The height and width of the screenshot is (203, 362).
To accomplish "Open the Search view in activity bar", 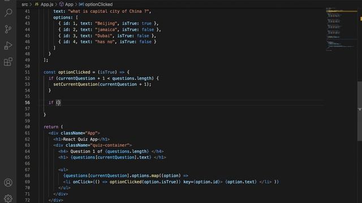I will click(8, 12).
